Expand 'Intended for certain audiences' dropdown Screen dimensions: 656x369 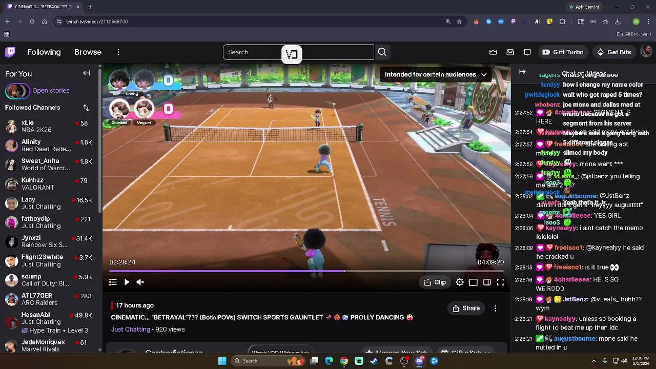pos(436,74)
